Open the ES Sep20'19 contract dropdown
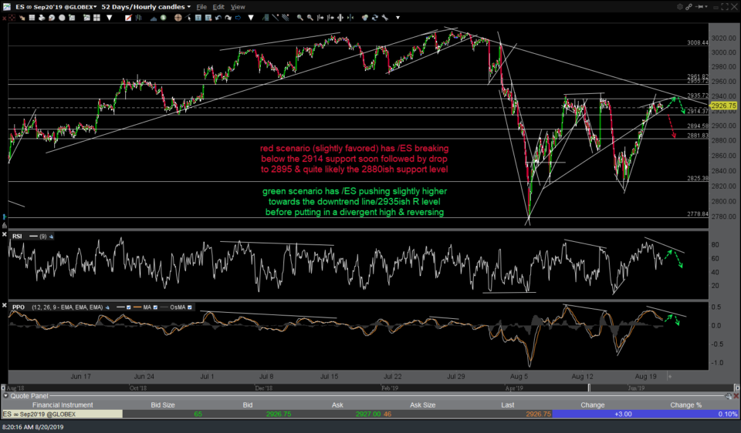The height and width of the screenshot is (433, 741). 56,7
